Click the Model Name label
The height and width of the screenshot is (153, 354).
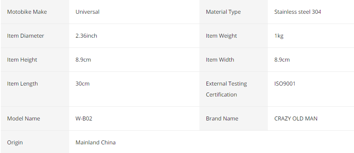24,118
